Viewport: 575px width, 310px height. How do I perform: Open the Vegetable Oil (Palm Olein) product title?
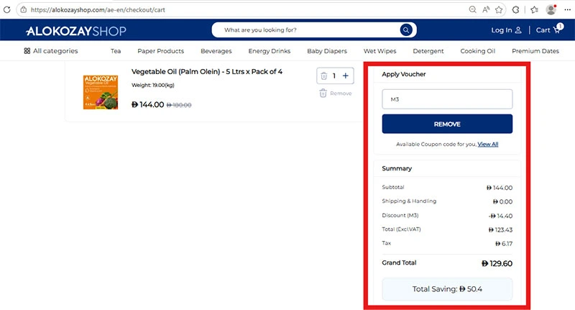click(x=207, y=71)
